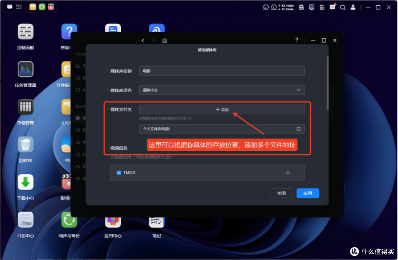Open the 应用中心 desktop icon
Image resolution: width=398 pixels, height=260 pixels.
(113, 222)
